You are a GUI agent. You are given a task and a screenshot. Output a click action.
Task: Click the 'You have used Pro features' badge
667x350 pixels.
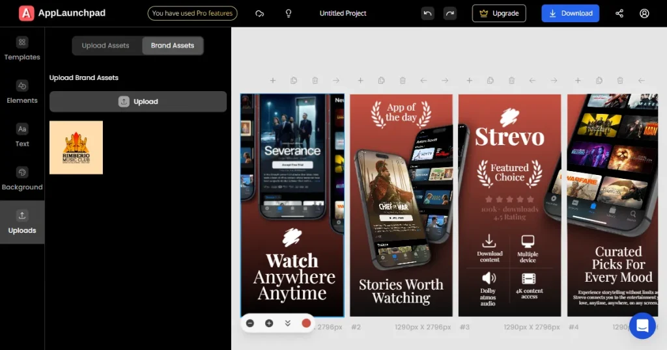pos(192,13)
